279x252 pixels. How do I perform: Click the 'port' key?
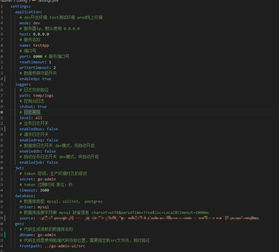click(x=24, y=57)
